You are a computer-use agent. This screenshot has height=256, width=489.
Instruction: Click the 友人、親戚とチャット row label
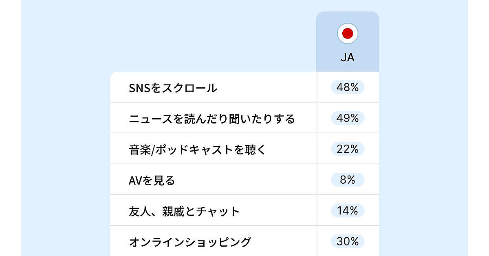(x=184, y=211)
